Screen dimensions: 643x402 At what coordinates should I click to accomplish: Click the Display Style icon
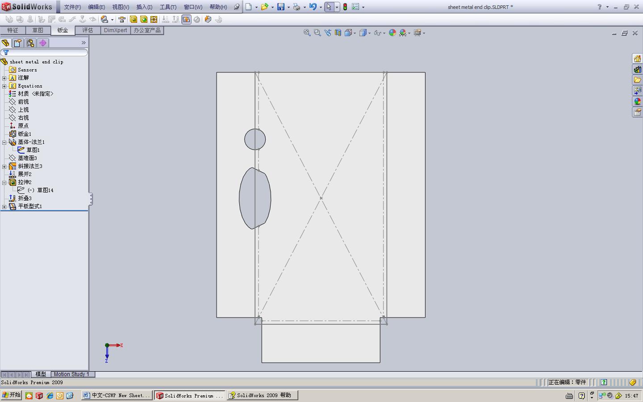363,33
